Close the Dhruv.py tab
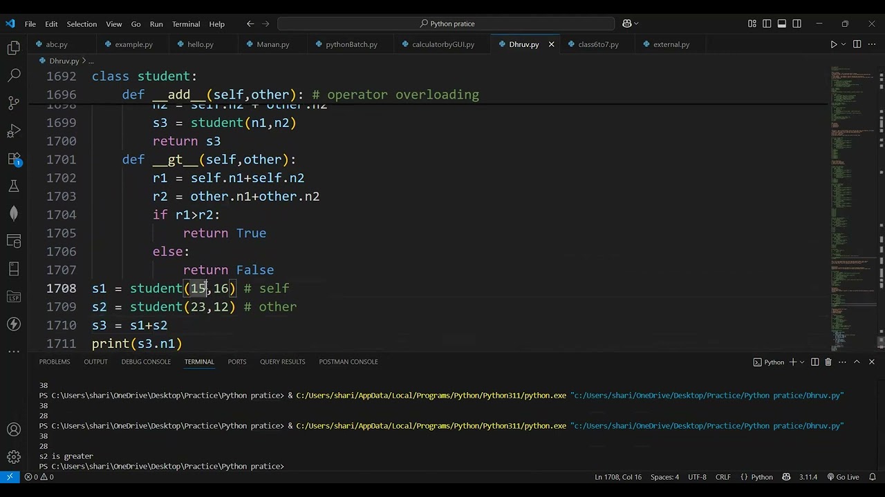This screenshot has height=497, width=885. 551,44
